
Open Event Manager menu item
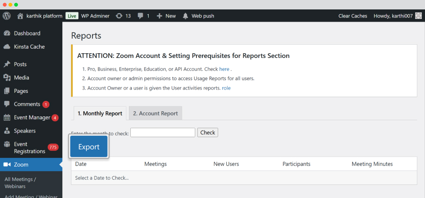pos(31,118)
